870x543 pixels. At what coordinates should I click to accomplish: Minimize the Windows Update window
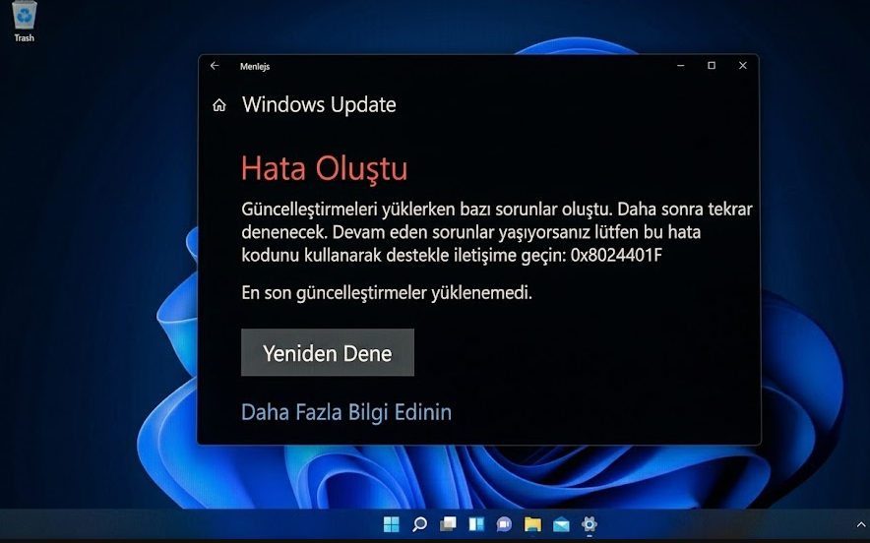(681, 66)
